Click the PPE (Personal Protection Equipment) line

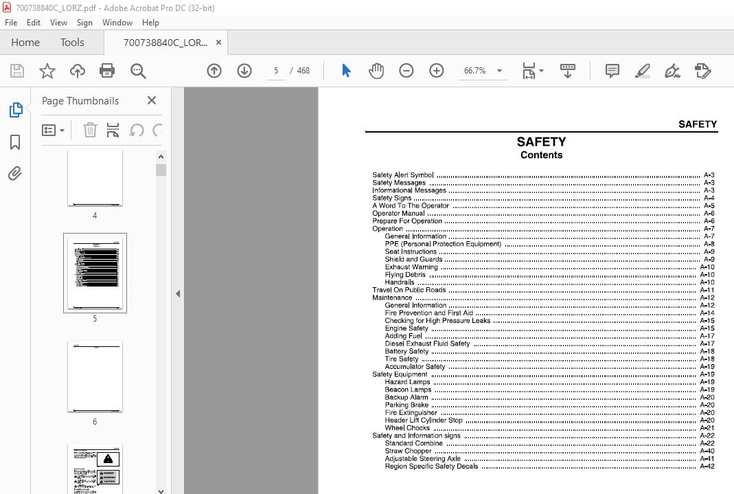coord(549,244)
